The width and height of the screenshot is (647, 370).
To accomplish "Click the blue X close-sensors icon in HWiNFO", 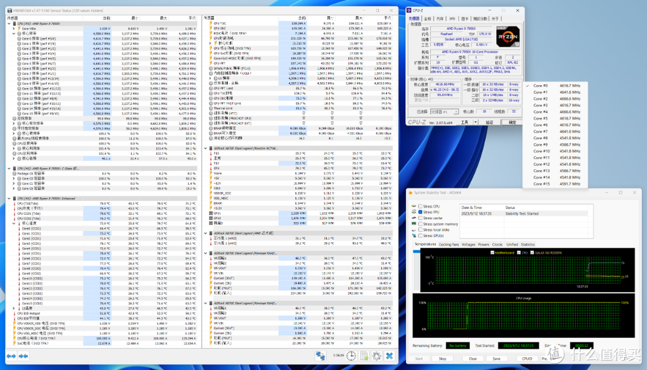I will pyautogui.click(x=389, y=356).
